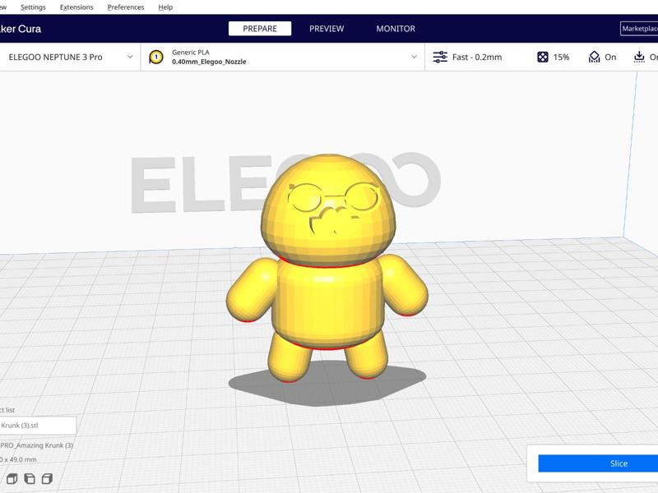Click the PRO_Amazing Krunk (3) job name
The width and height of the screenshot is (658, 493).
click(36, 445)
